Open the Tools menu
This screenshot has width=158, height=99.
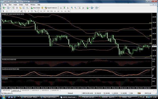(x=27, y=5)
